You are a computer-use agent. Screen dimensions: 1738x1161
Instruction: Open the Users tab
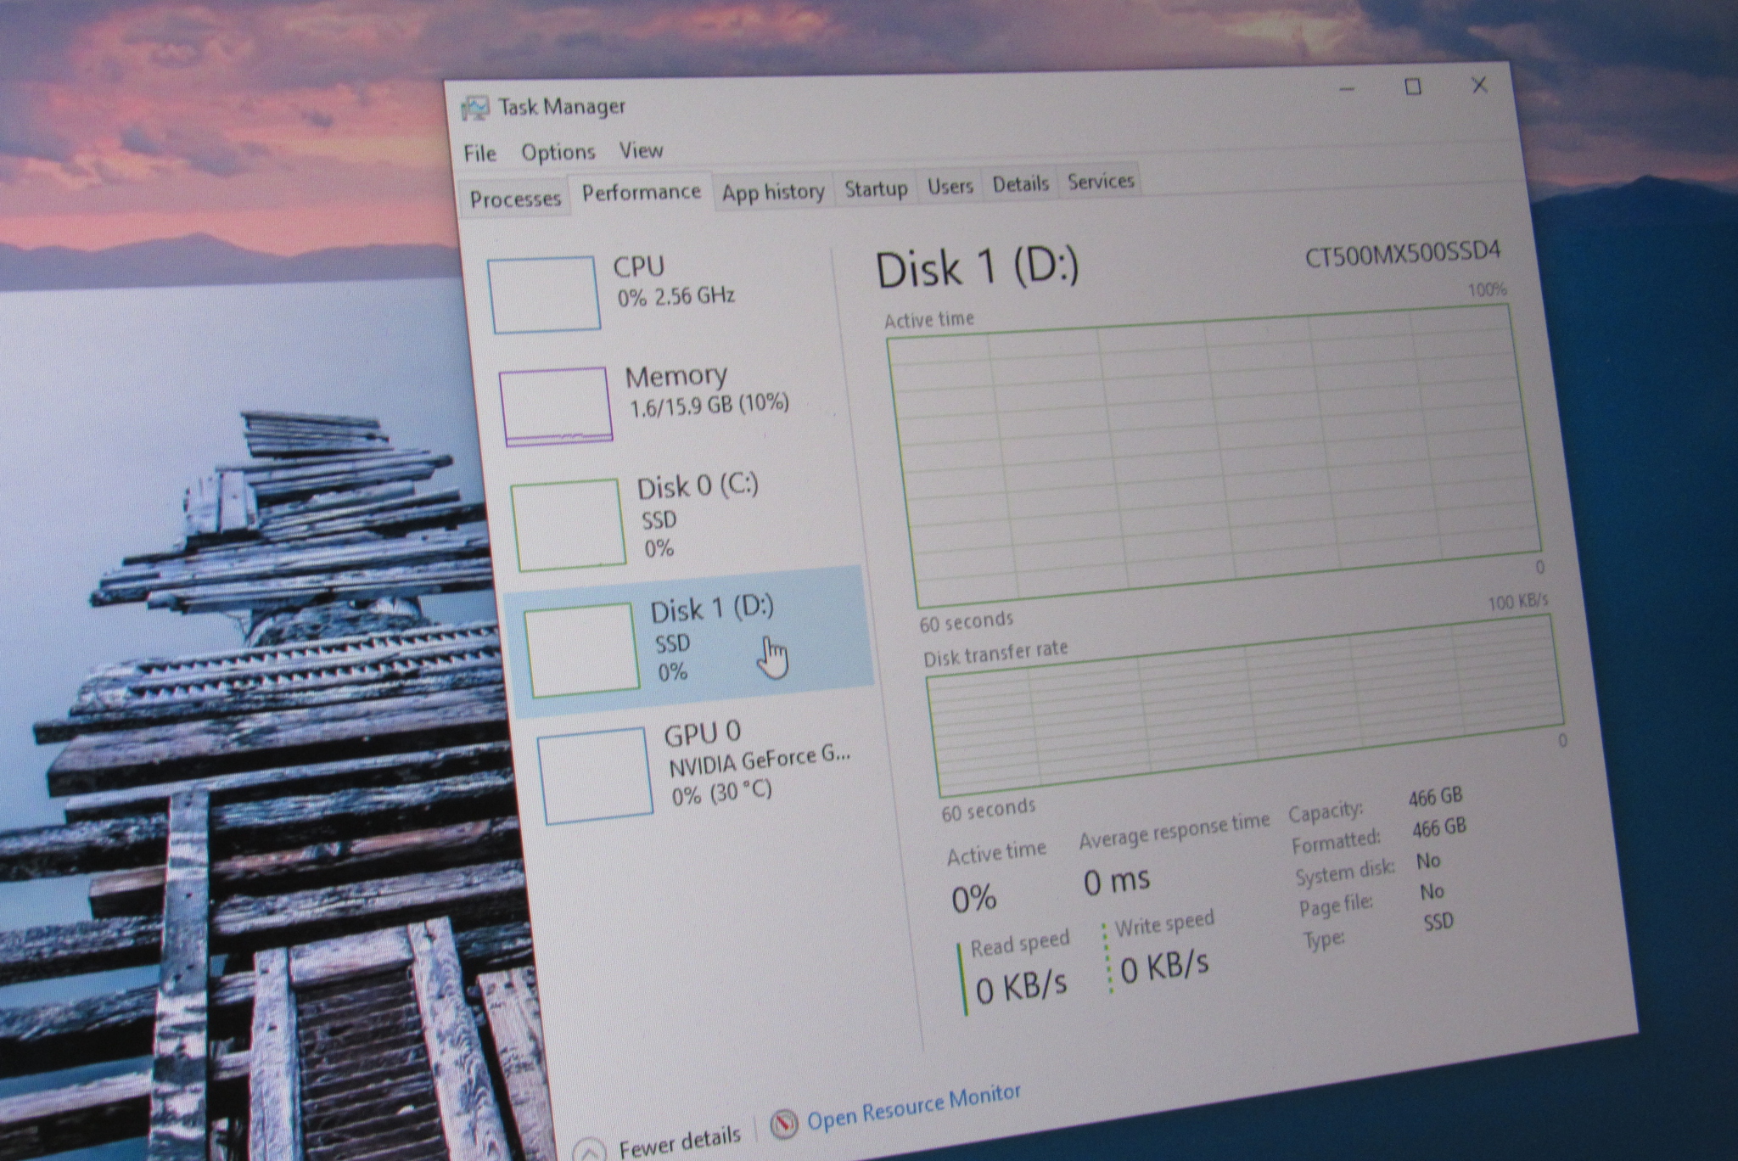(x=950, y=186)
